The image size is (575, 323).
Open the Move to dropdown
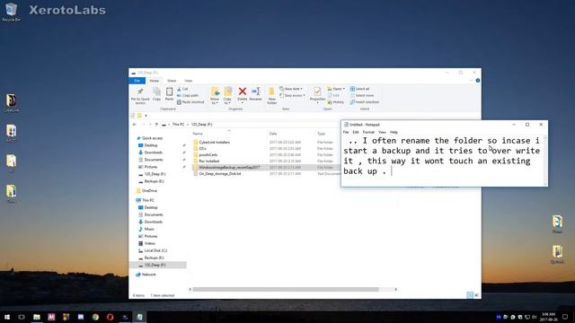coord(215,96)
